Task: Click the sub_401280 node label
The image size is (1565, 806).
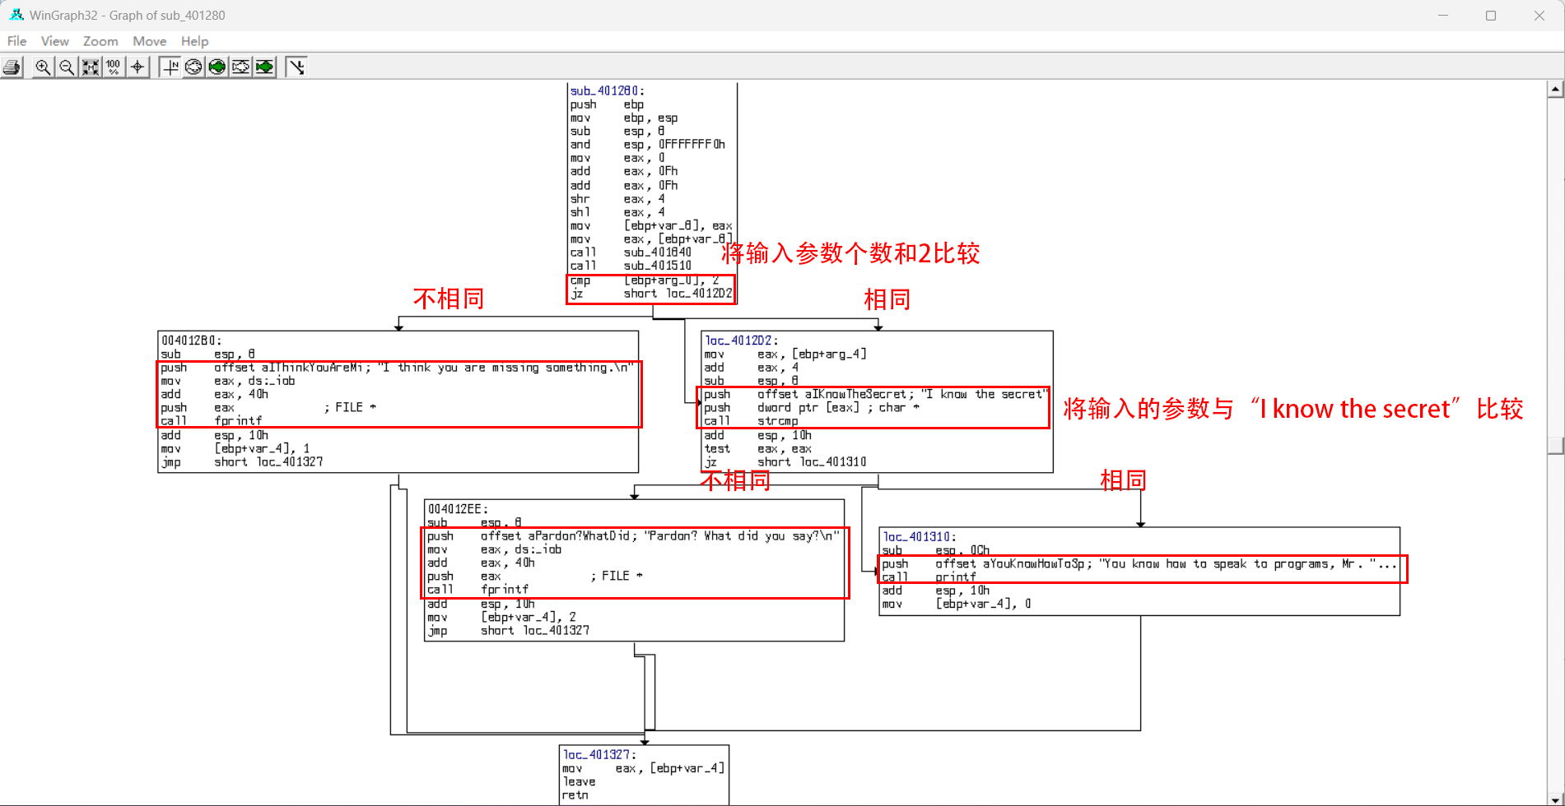Action: pyautogui.click(x=608, y=90)
